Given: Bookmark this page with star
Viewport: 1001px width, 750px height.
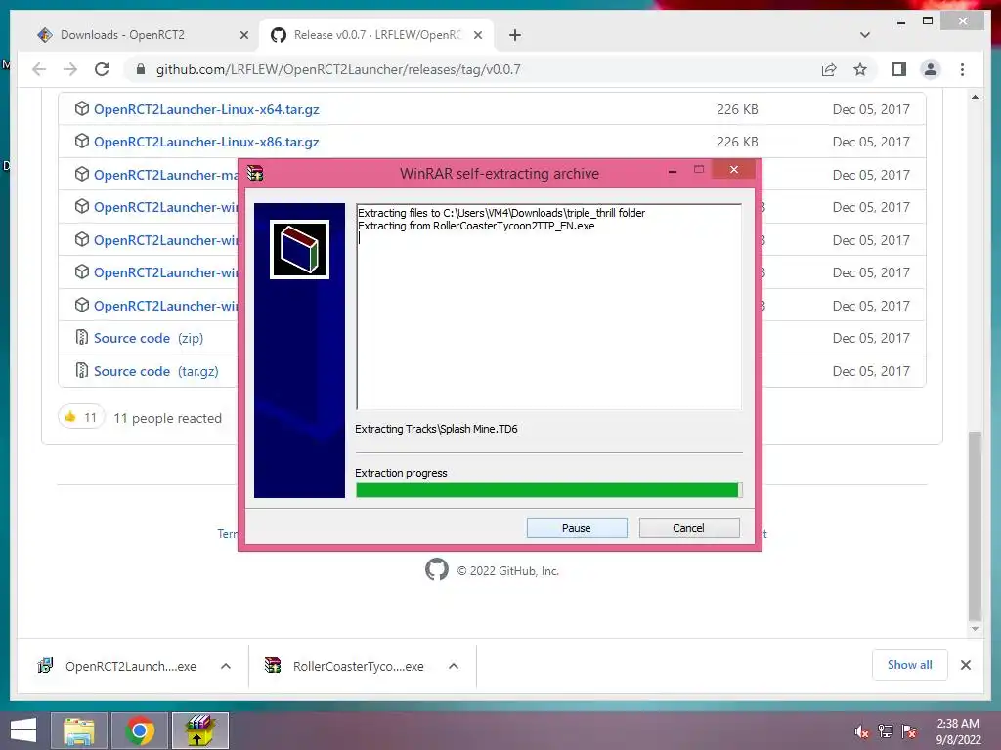Looking at the screenshot, I should pos(860,69).
